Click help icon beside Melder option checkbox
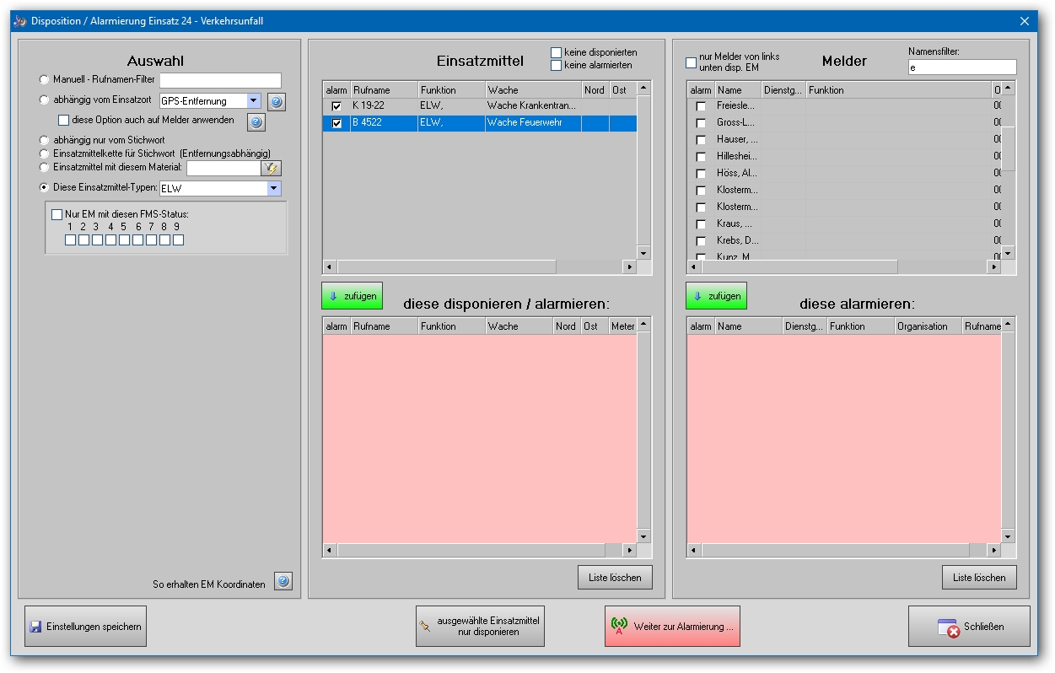This screenshot has width=1055, height=673. 256,122
